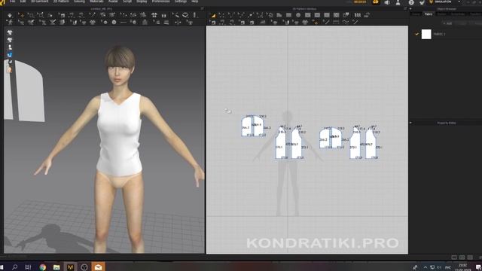Click the arrangement points icon in 3D toolbar
This screenshot has width=482, height=271.
pos(124,15)
